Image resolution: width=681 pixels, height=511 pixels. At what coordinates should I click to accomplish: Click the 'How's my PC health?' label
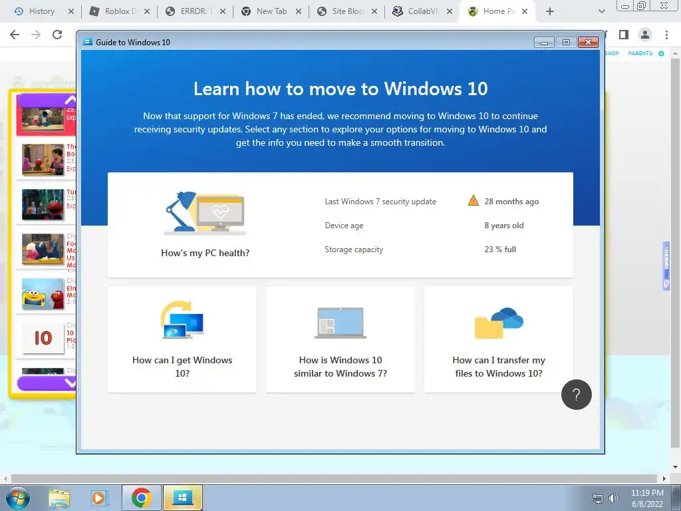205,253
